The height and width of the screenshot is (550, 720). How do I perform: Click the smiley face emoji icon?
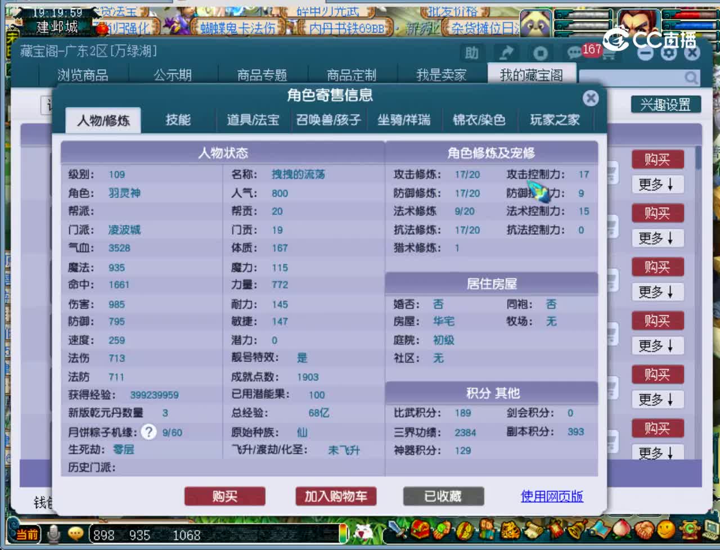pos(666,530)
